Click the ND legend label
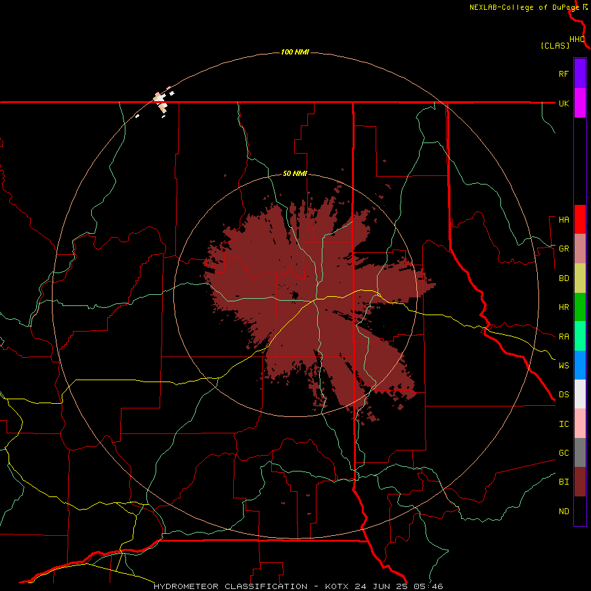The height and width of the screenshot is (591, 591). pyautogui.click(x=563, y=512)
